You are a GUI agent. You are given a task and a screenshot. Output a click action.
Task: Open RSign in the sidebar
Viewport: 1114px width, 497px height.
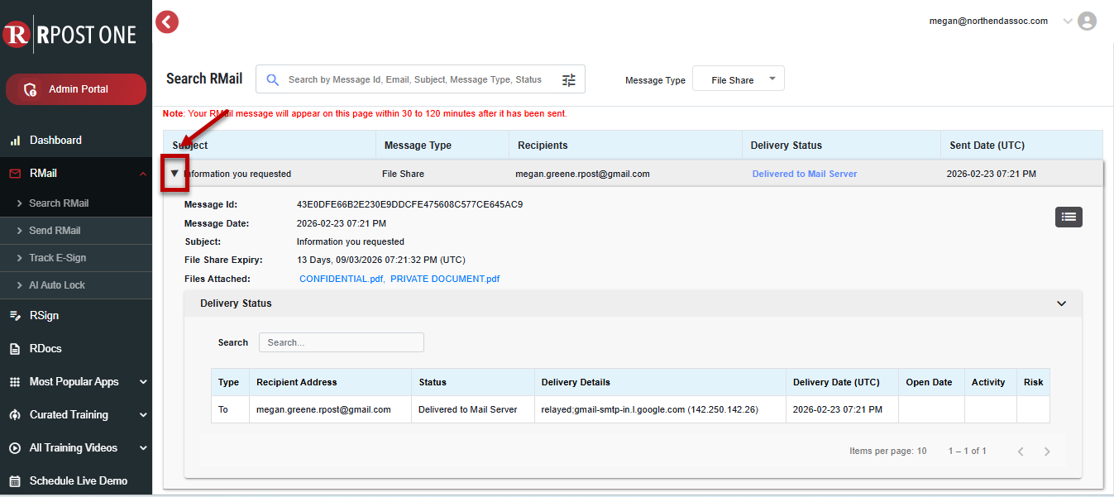(x=44, y=316)
